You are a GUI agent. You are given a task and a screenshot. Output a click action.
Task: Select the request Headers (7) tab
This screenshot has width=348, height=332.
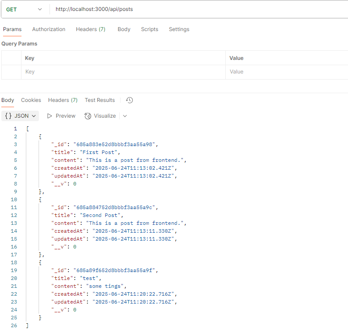tap(90, 29)
